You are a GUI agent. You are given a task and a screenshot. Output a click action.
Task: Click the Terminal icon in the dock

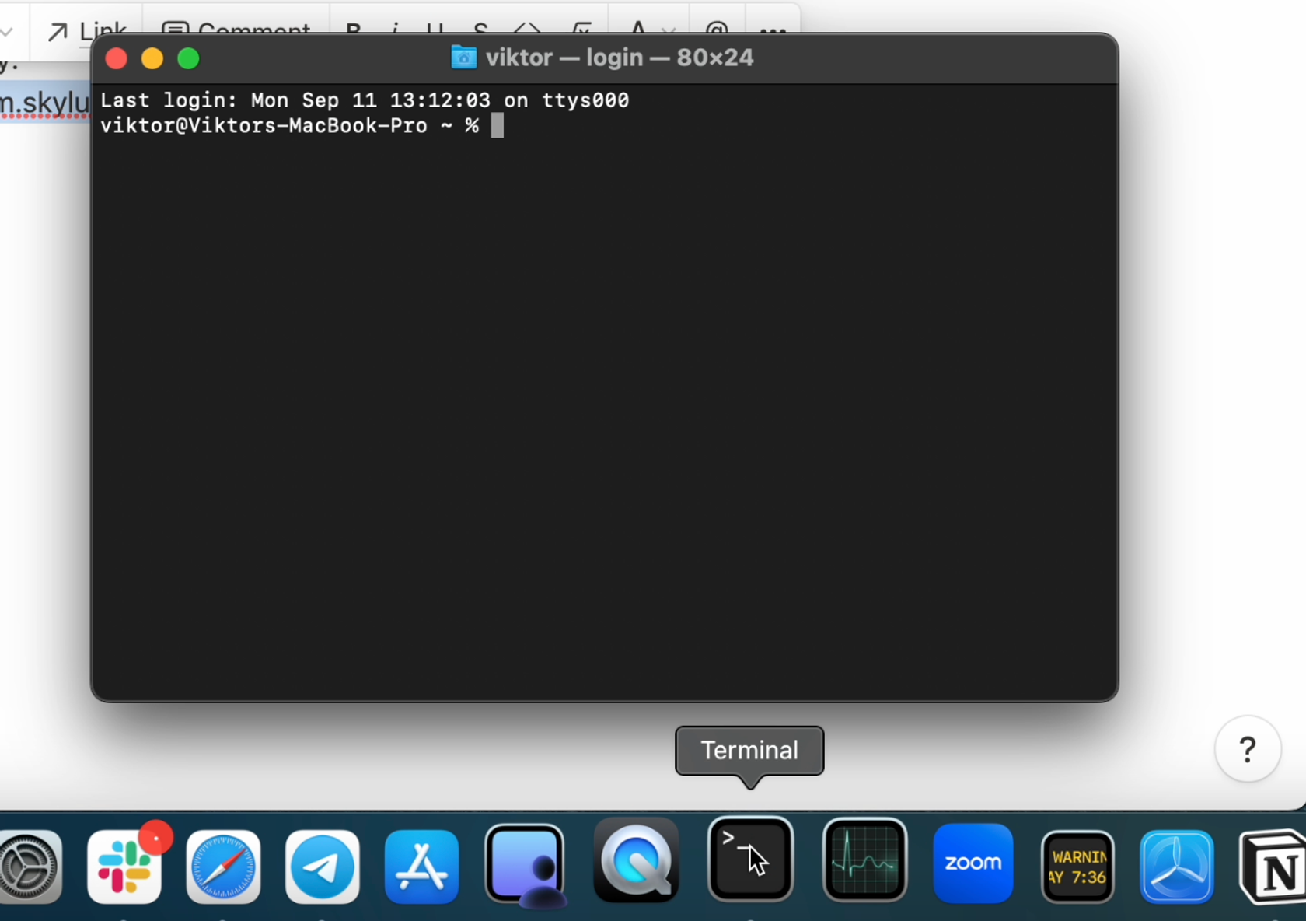[x=750, y=860]
